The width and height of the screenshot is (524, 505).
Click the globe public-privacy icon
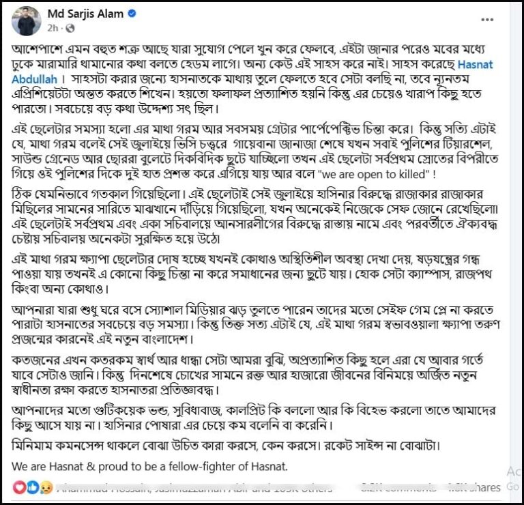70,29
